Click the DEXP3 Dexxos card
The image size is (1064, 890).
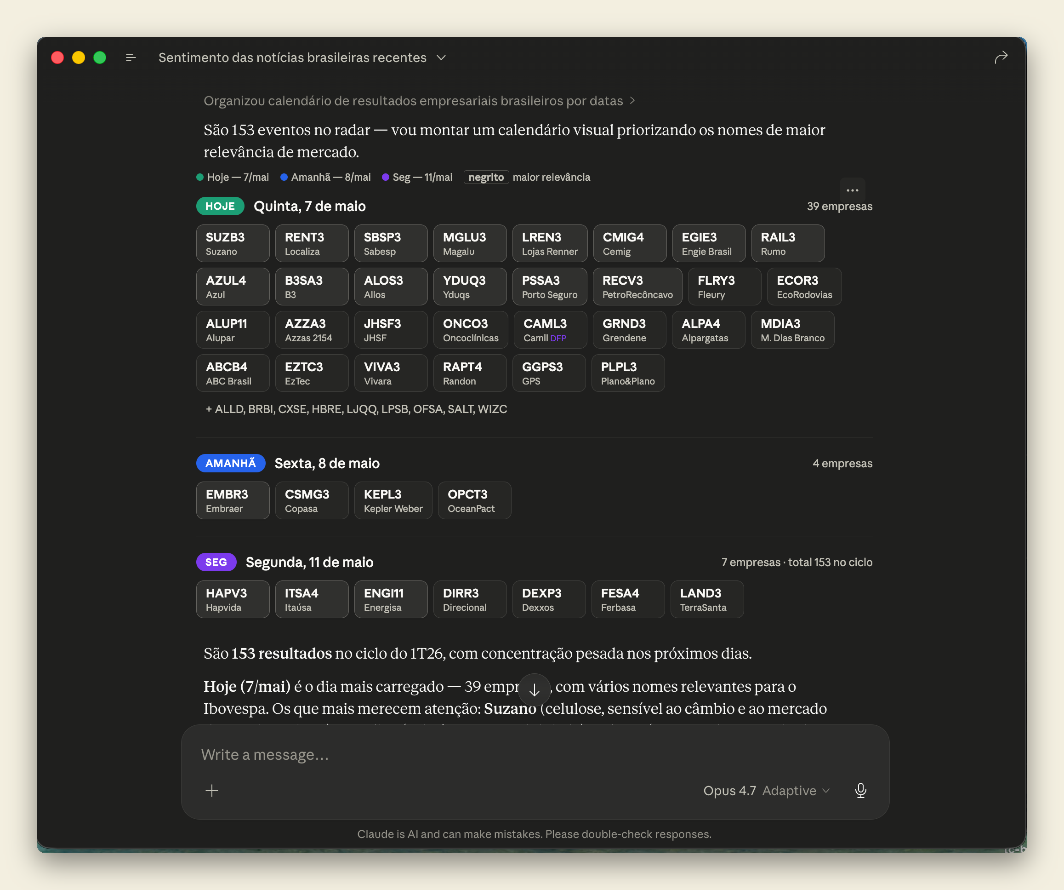(x=549, y=599)
